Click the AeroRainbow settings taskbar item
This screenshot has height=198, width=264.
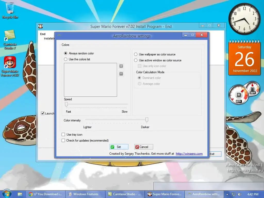pyautogui.click(x=204, y=194)
